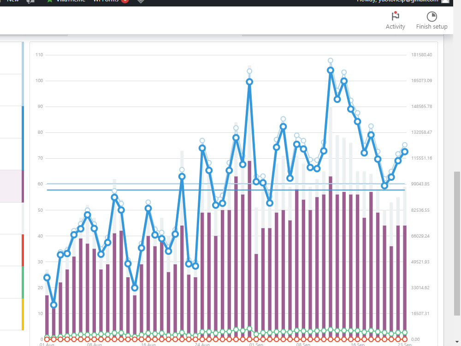This screenshot has height=346, width=461.
Task: Click the first dark blue data point
Action: tap(47, 277)
